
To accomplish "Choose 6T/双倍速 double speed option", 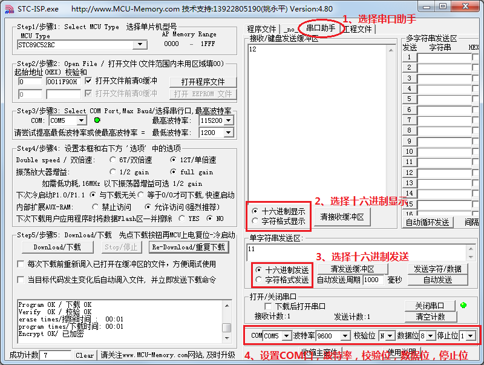I will click(x=113, y=160).
